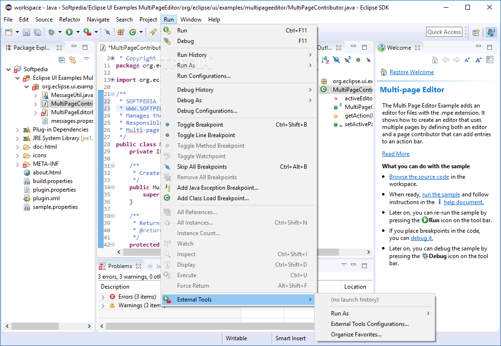
Task: Open the New wizard toolbar icon
Action: click(x=9, y=32)
